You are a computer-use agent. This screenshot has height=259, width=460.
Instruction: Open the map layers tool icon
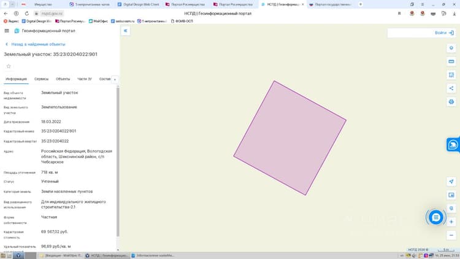pyautogui.click(x=451, y=48)
